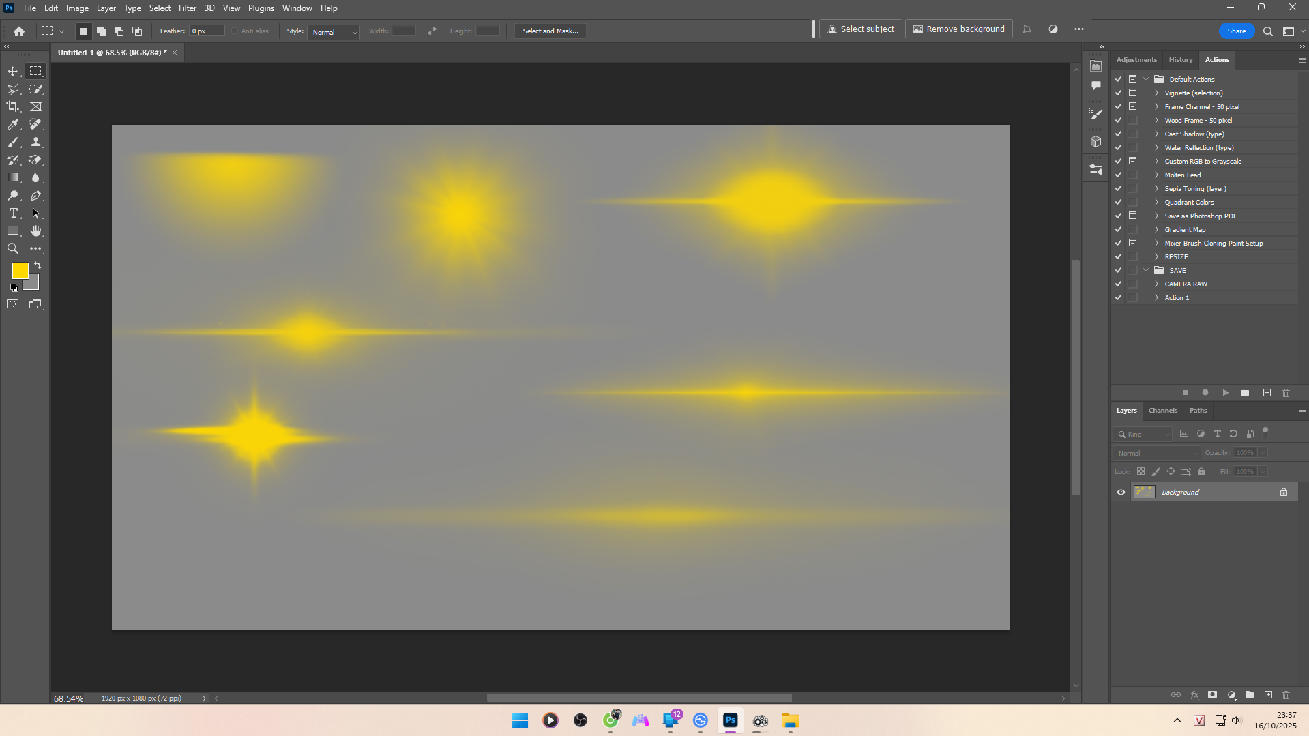The image size is (1309, 736).
Task: Expand the Sepia Toning (layer) action
Action: (1156, 188)
